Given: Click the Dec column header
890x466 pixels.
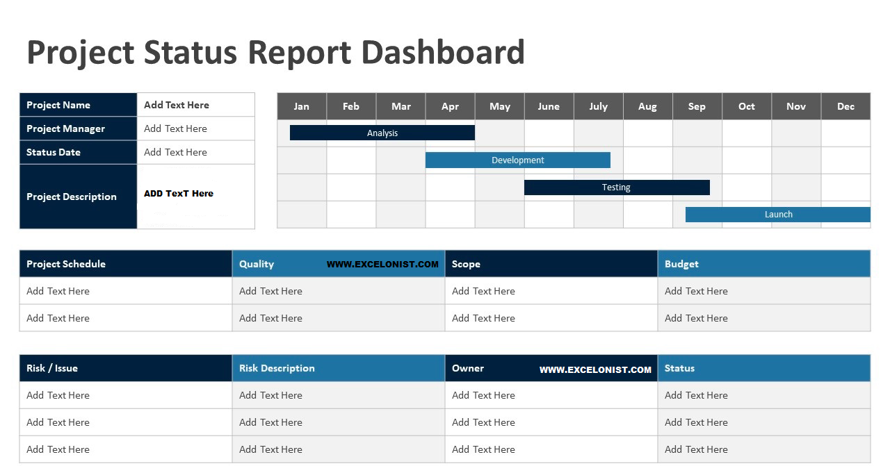Looking at the screenshot, I should pyautogui.click(x=845, y=106).
